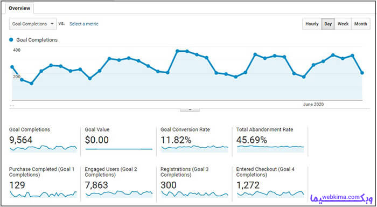Select the Registrations Goal 3 value 300
Image resolution: width=377 pixels, height=207 pixels.
point(169,185)
